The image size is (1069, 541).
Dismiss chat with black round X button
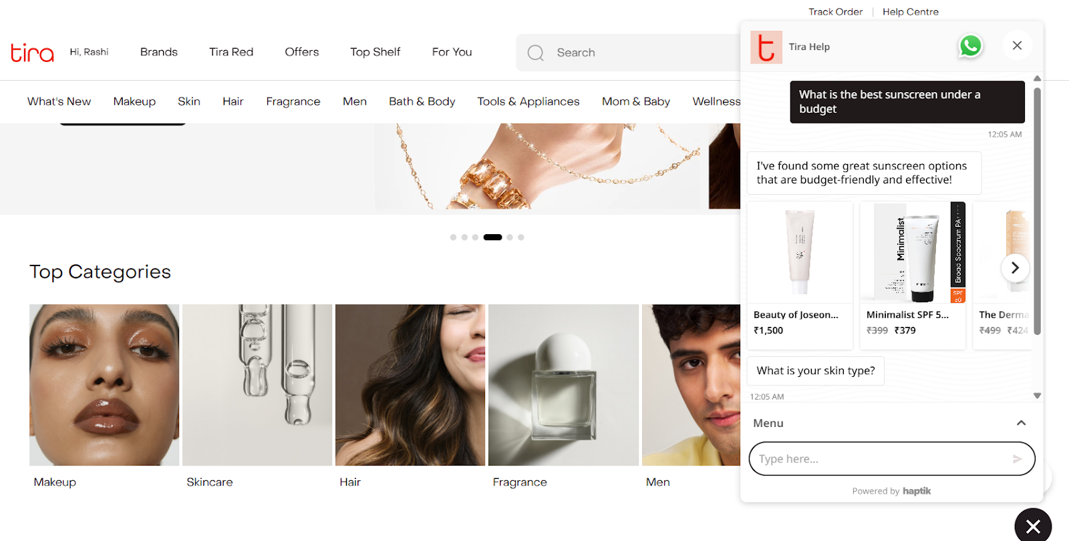pos(1033,526)
